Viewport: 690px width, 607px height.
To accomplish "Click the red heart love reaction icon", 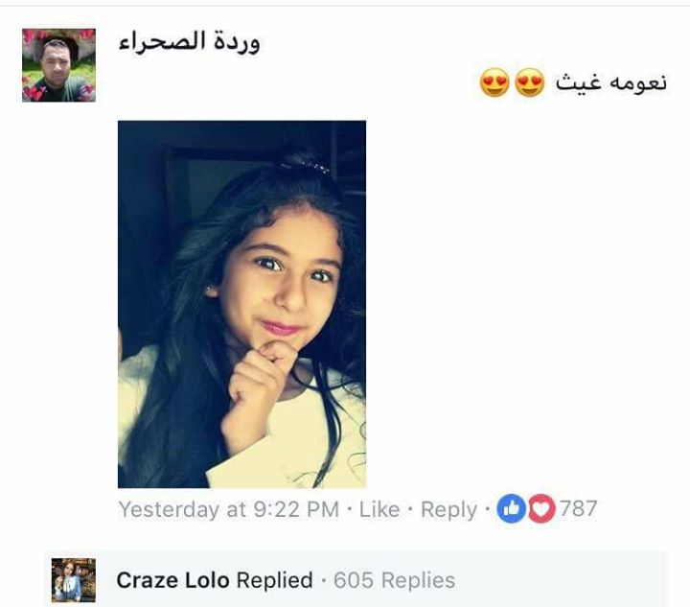I will pos(540,509).
